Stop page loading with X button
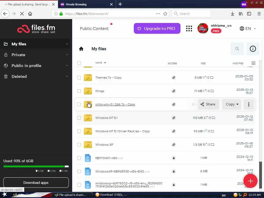Image resolution: width=264 pixels, height=198 pixels. point(22,14)
